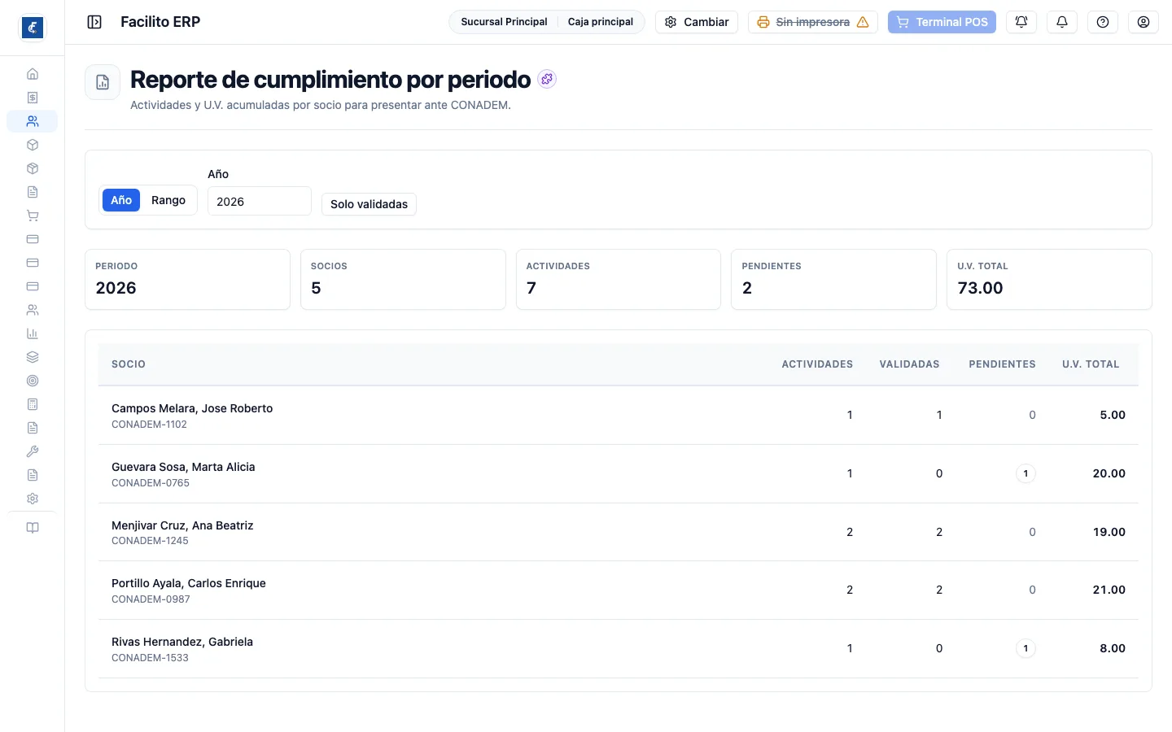Click the Sucursal Principal label
This screenshot has width=1172, height=732.
pos(504,22)
